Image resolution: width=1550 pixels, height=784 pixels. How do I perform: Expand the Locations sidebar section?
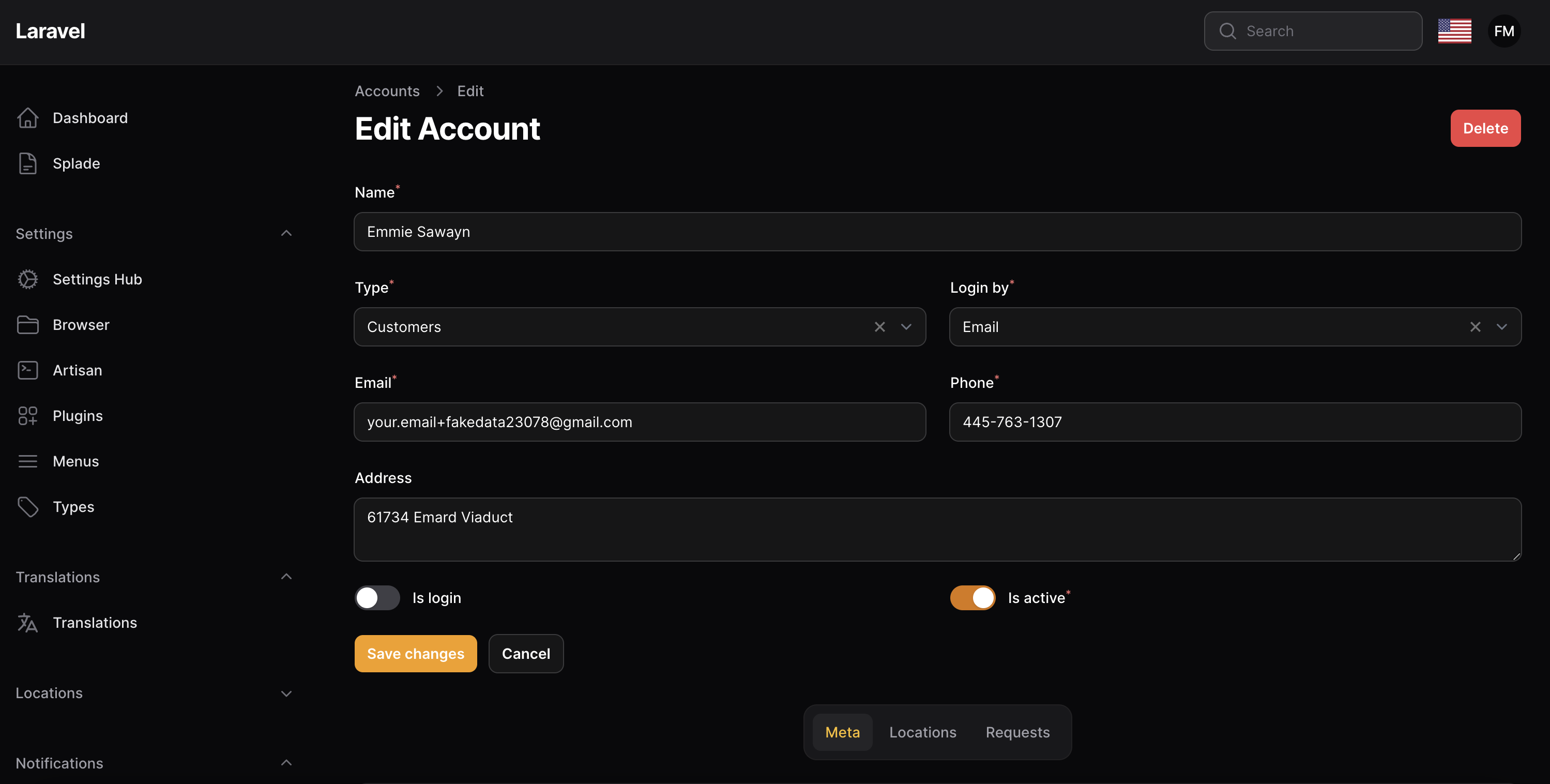coord(286,693)
